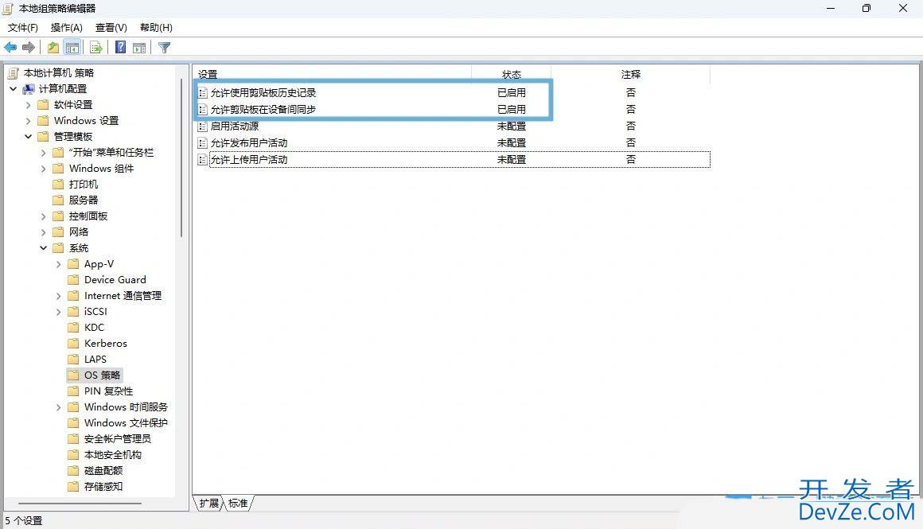Select the 磁盘配额 tree folder
This screenshot has height=529, width=923.
click(x=103, y=470)
